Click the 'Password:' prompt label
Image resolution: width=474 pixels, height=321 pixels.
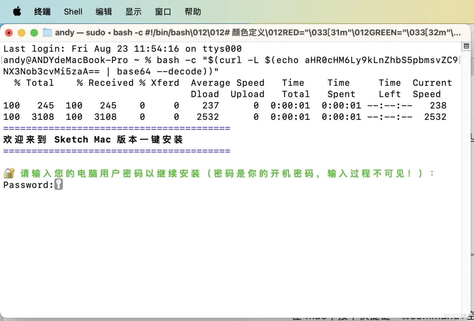(28, 185)
